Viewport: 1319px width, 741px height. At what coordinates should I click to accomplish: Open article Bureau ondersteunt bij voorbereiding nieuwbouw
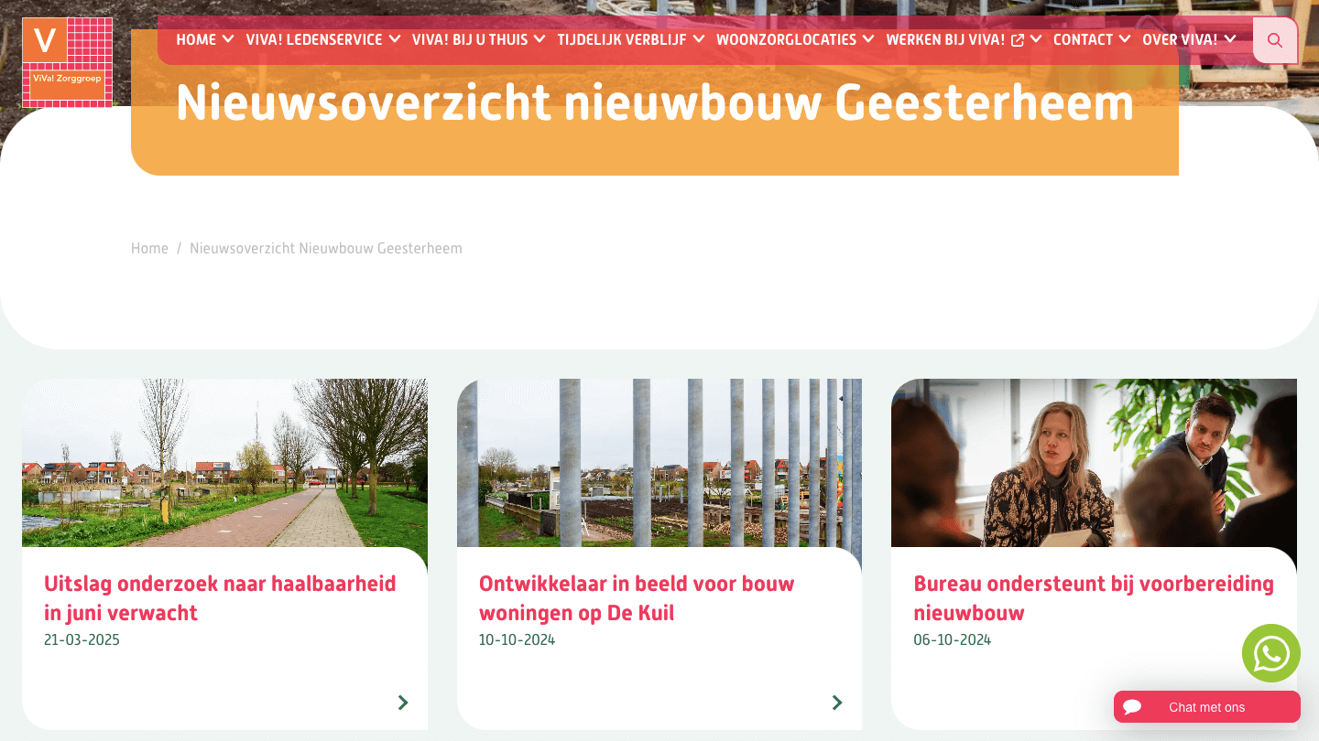(x=1094, y=597)
